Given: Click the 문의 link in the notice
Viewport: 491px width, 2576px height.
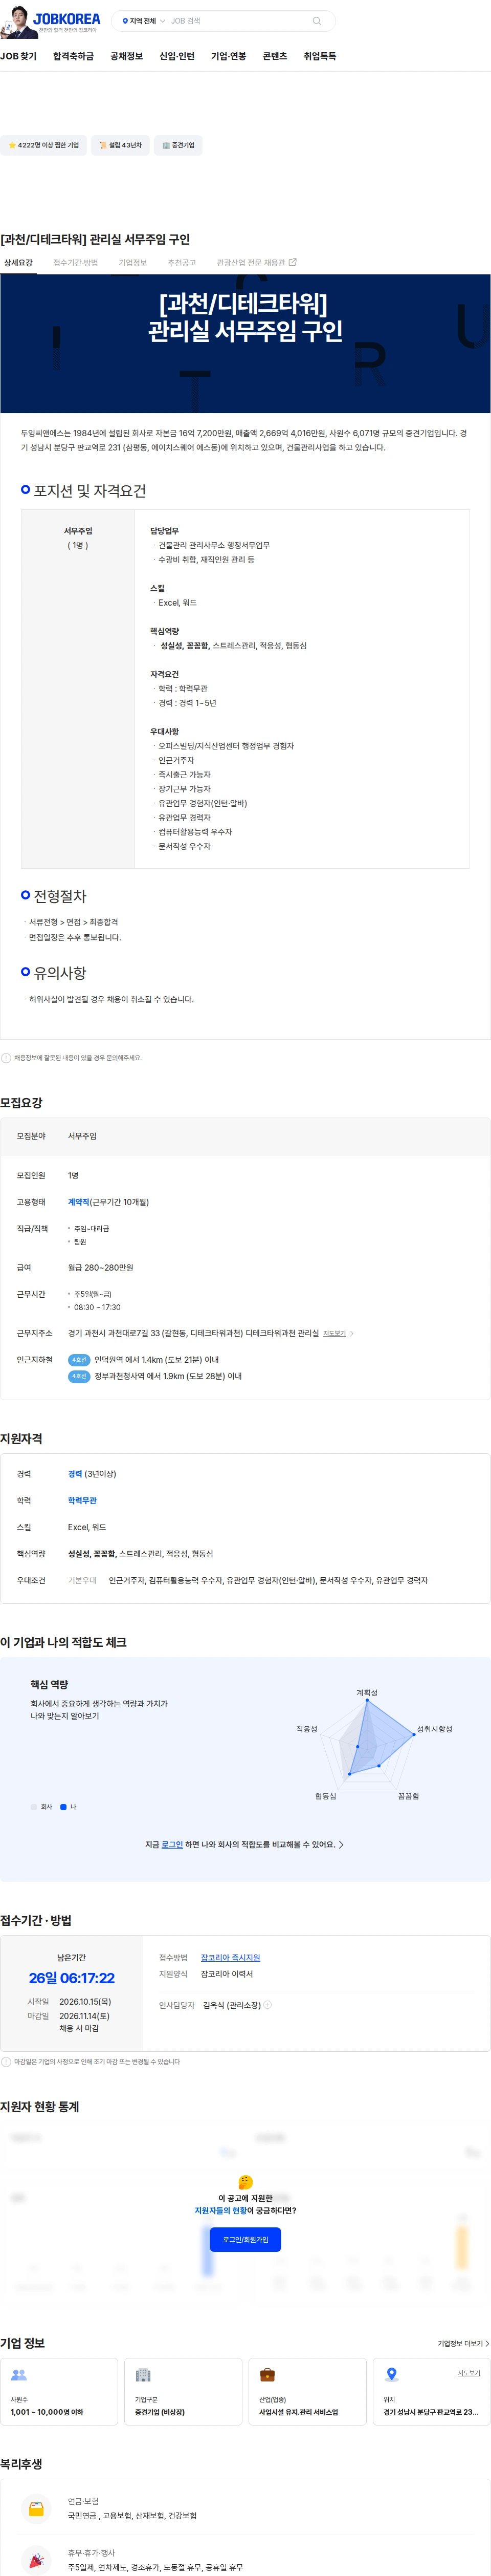Looking at the screenshot, I should tap(112, 1057).
